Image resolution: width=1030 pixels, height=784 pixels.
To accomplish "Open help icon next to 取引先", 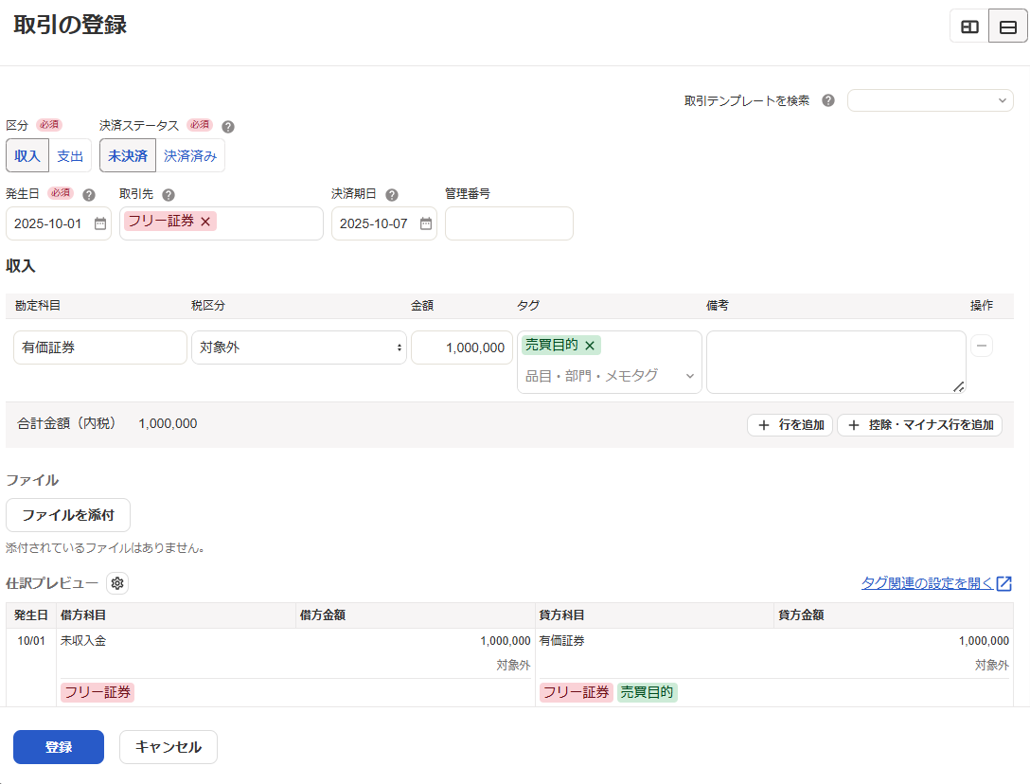I will [169, 194].
